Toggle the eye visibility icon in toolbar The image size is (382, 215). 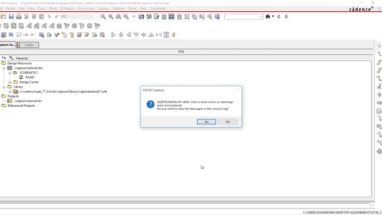click(134, 17)
